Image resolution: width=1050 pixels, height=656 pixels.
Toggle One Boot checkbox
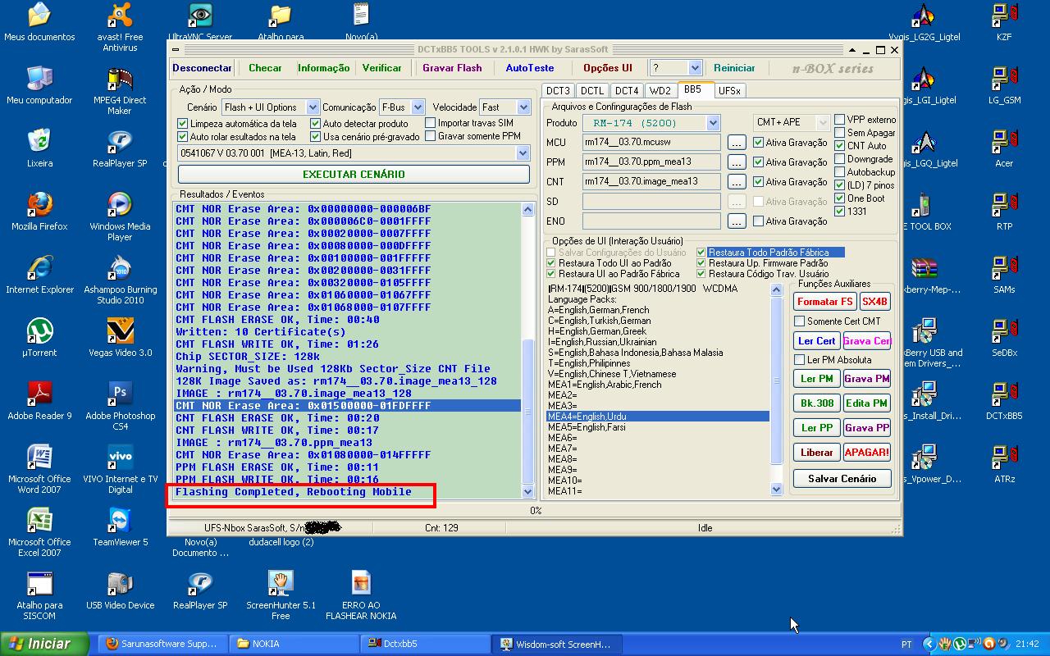pyautogui.click(x=839, y=198)
